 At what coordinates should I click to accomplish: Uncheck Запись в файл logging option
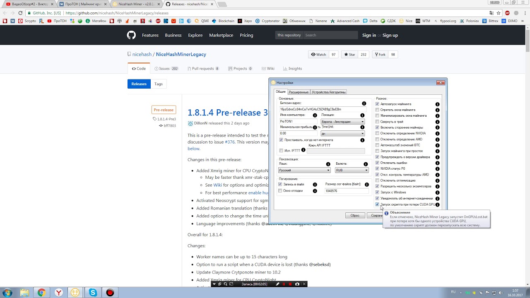(x=280, y=184)
